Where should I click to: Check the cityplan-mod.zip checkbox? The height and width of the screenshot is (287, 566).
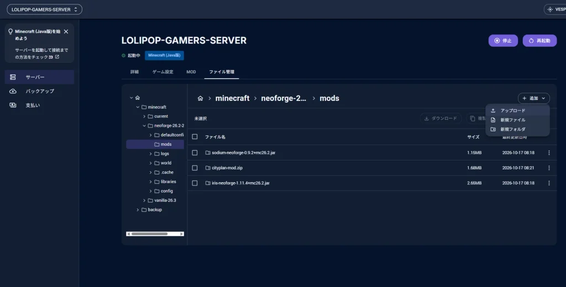[195, 168]
